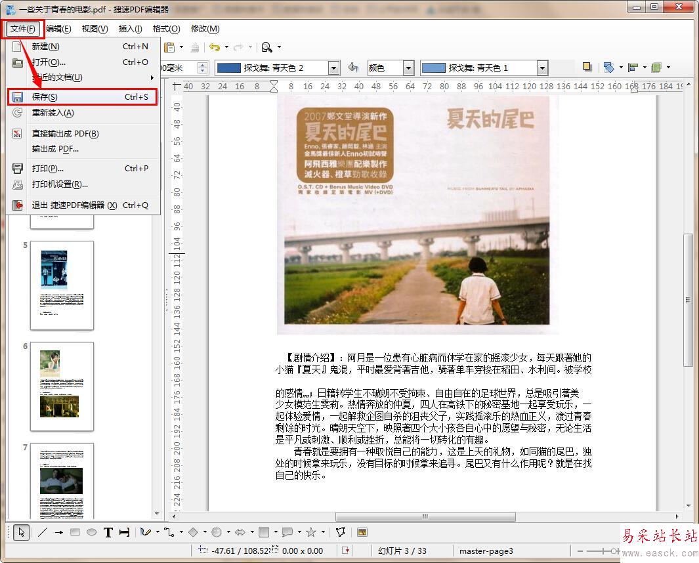
Task: Choose 打印(P)... menu entry
Action: (83, 169)
